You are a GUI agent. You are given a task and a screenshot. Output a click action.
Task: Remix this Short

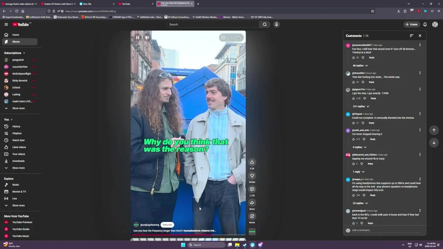tap(252, 216)
